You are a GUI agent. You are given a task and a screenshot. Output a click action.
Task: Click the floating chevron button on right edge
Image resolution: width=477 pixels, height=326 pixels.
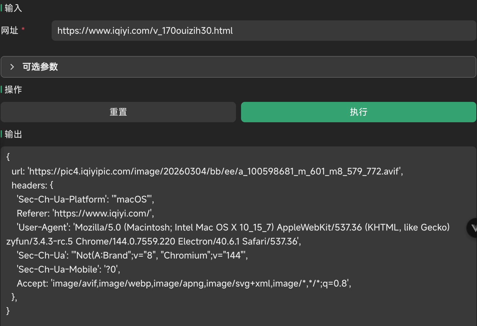click(474, 228)
